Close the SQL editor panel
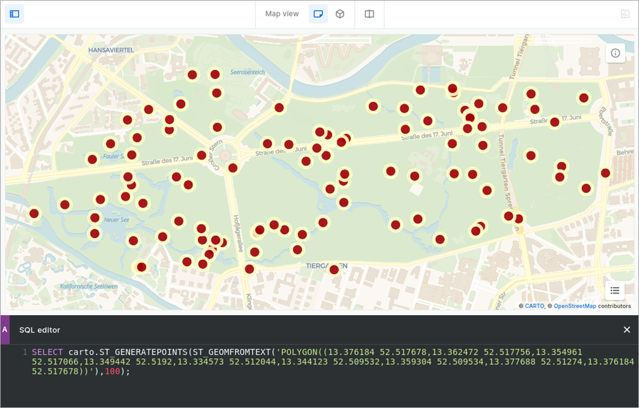 627,330
